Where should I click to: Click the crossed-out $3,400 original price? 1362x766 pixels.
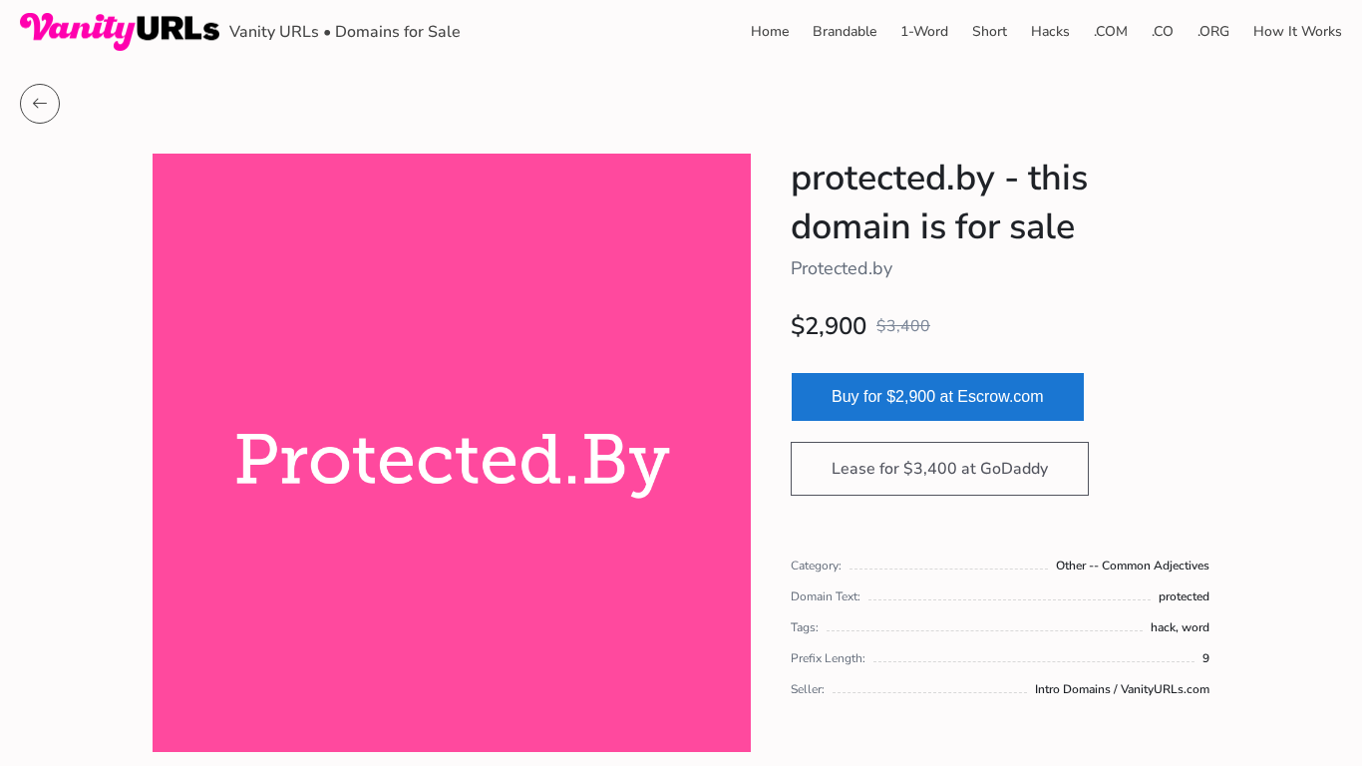coord(902,326)
